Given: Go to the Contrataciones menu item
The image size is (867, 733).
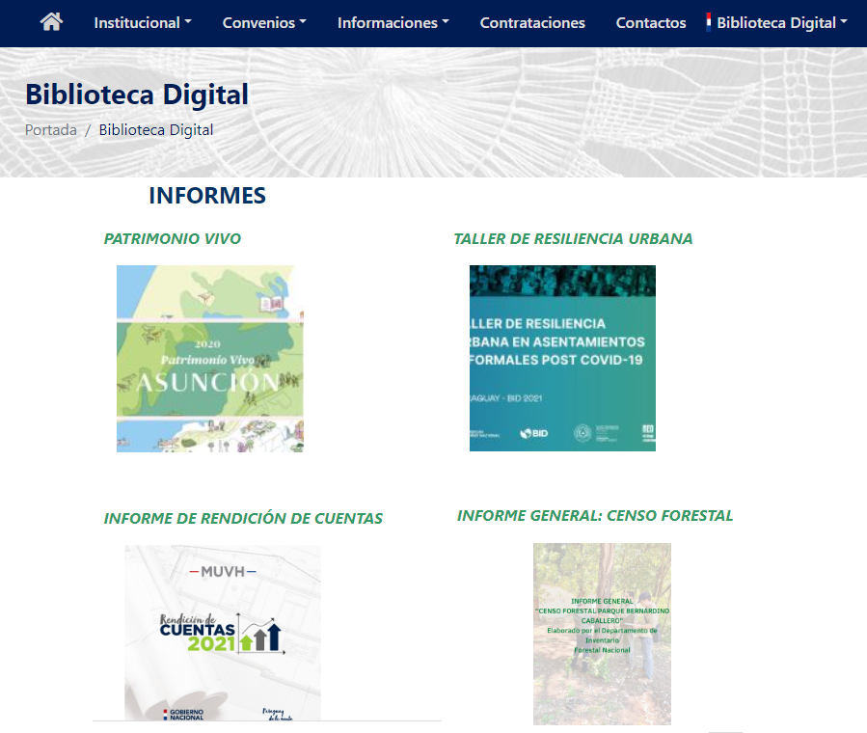Looking at the screenshot, I should [532, 23].
